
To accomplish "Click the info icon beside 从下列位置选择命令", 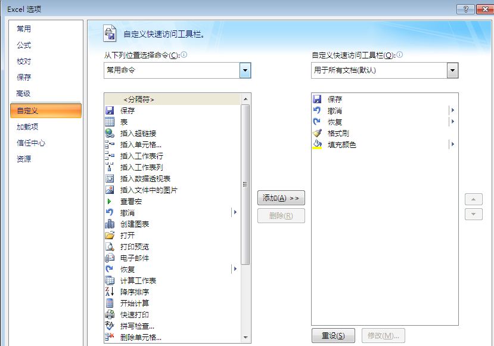I will coord(184,55).
